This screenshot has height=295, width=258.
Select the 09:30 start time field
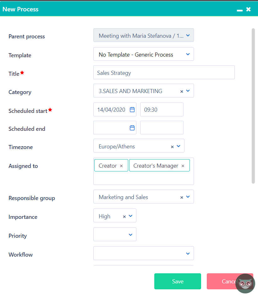tap(162, 109)
